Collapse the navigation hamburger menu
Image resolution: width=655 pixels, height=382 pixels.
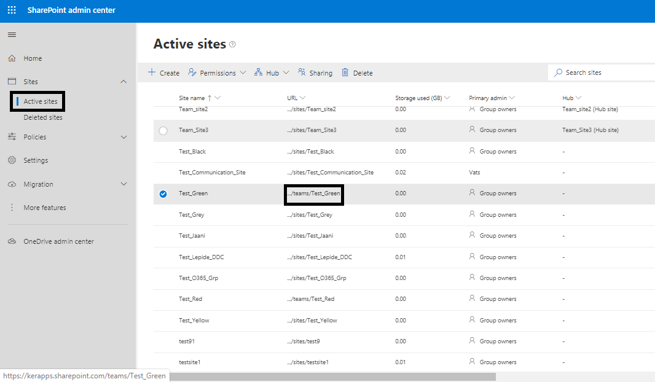point(12,34)
